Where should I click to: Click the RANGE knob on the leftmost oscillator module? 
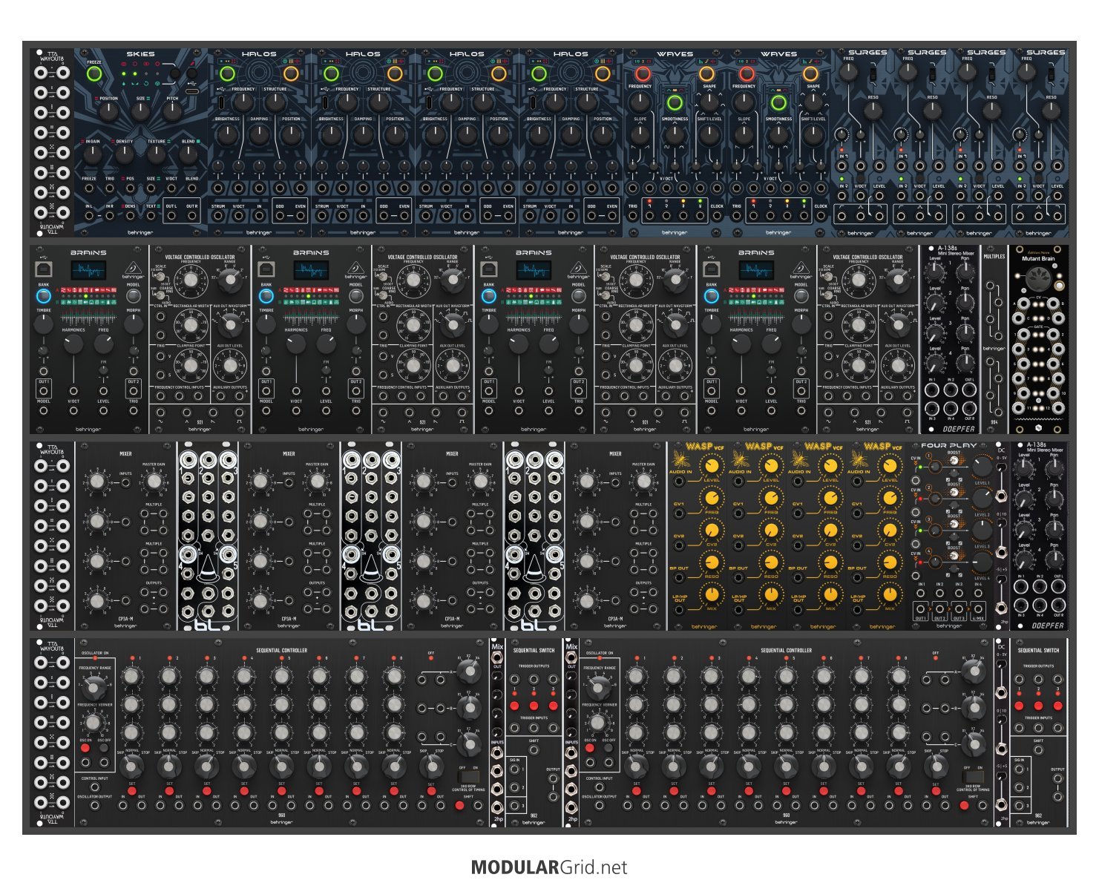[229, 280]
